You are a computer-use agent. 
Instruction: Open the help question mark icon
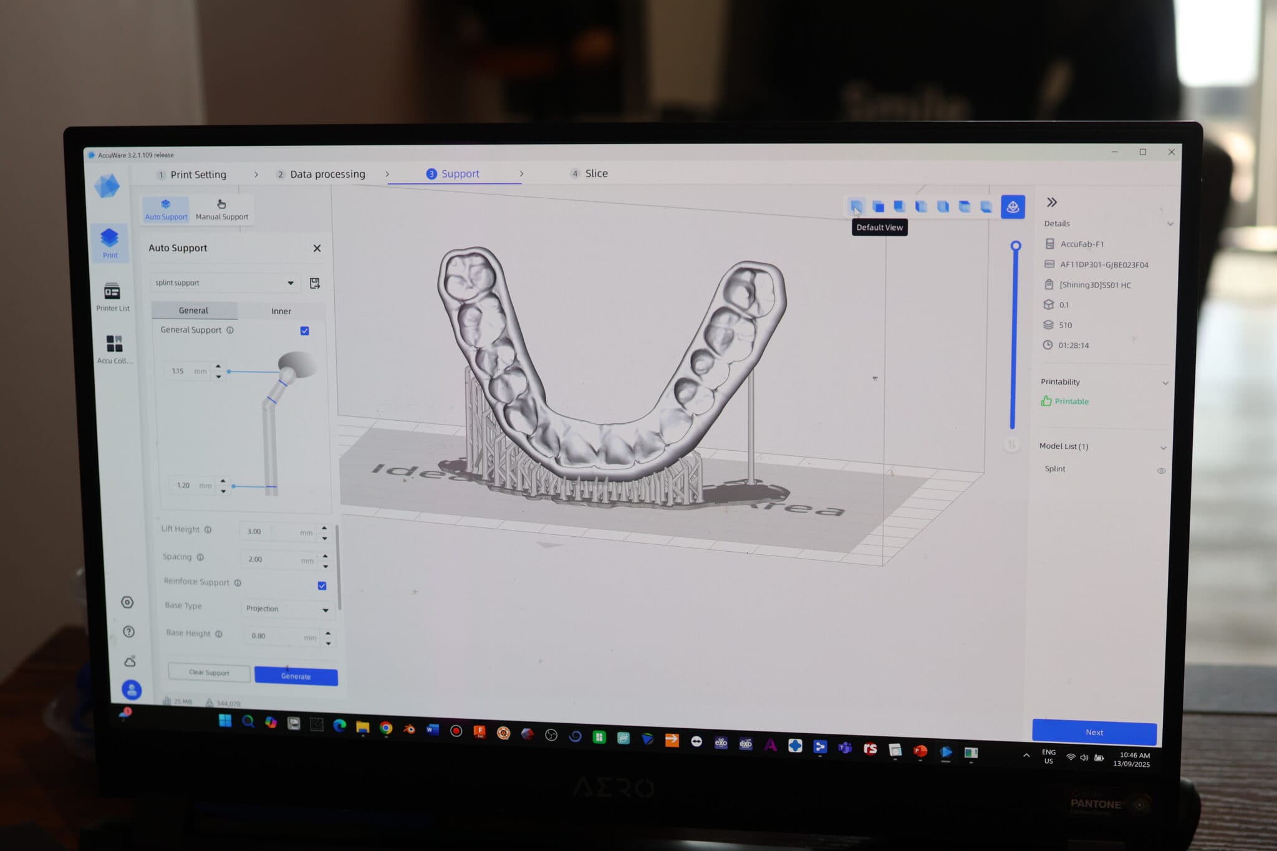point(129,632)
